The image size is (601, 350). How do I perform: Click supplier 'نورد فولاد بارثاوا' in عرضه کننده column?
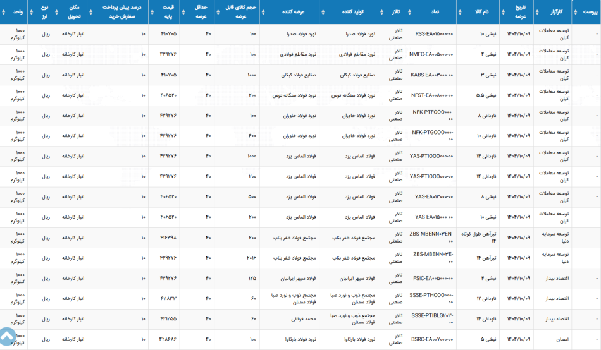(x=301, y=339)
